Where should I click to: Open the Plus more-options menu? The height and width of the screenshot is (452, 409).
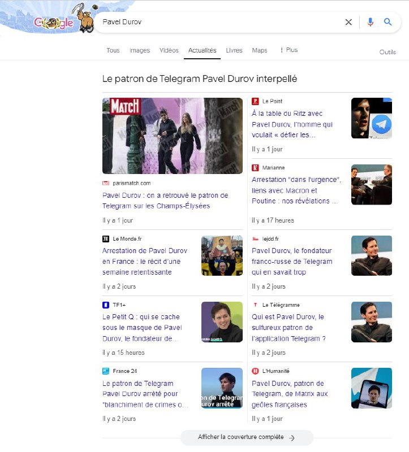coord(289,50)
